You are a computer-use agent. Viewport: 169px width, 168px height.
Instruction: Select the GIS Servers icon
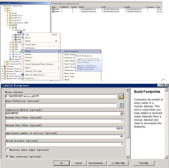click(x=5, y=74)
